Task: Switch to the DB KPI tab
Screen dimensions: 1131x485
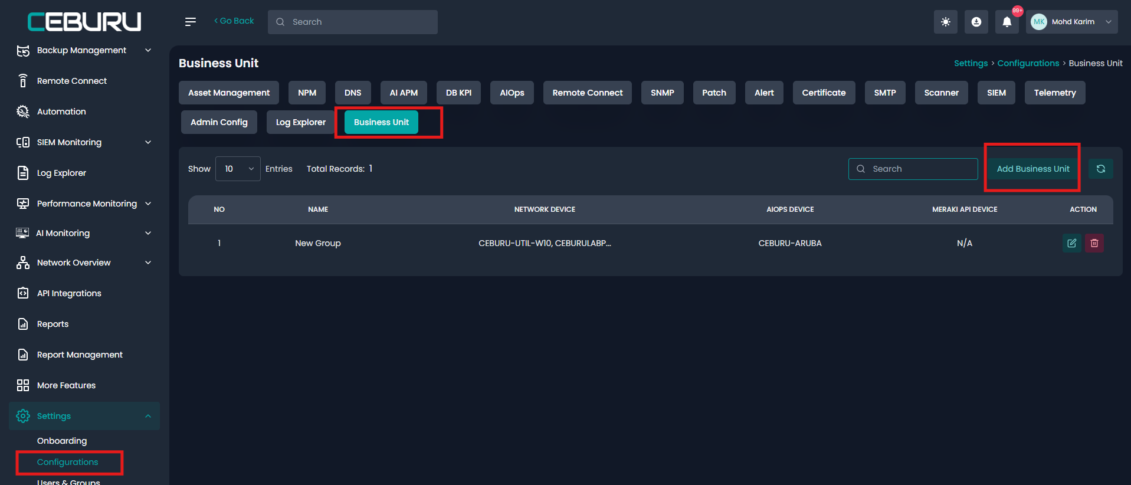Action: coord(458,93)
